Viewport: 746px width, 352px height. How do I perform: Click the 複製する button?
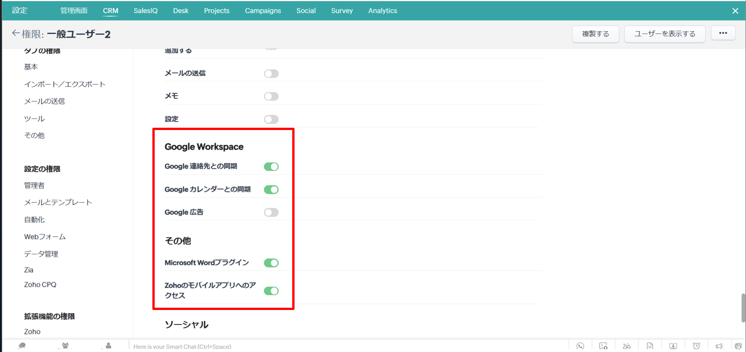[x=595, y=34]
